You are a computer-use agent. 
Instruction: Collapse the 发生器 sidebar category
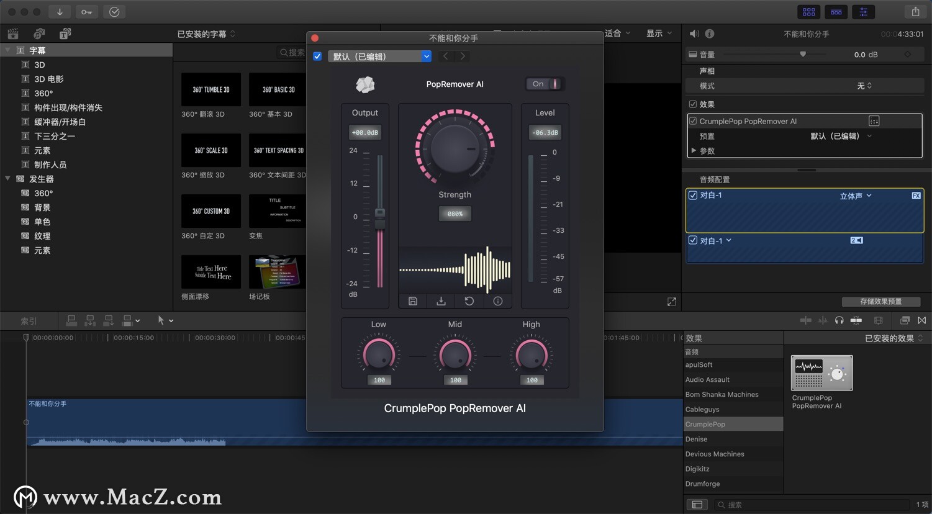7,179
